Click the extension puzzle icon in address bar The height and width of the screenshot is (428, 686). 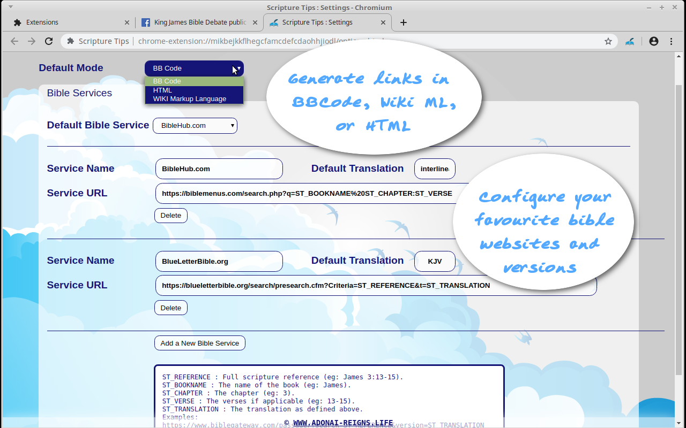point(70,41)
